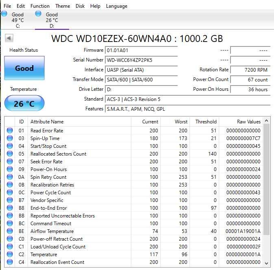Click the Rotation Rate 7200 RPM field
Screen dimensions: 274x270
(x=250, y=70)
